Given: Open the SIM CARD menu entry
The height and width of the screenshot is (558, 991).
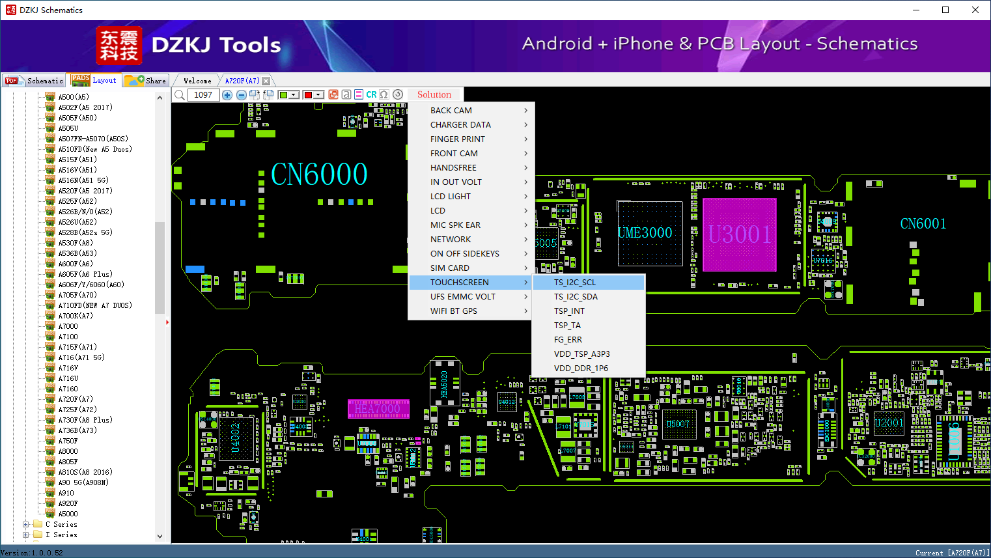Looking at the screenshot, I should pos(471,268).
